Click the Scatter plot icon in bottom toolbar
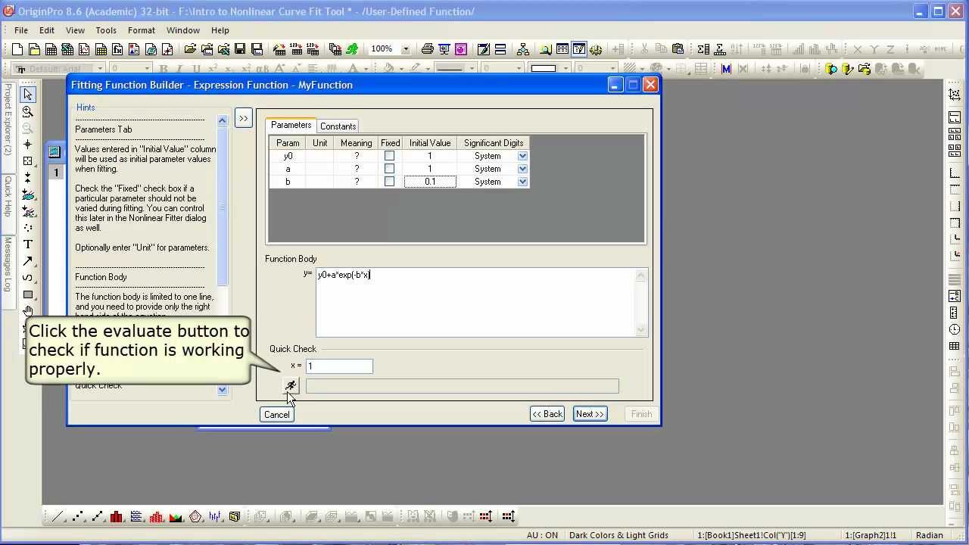This screenshot has width=969, height=545. [77, 517]
